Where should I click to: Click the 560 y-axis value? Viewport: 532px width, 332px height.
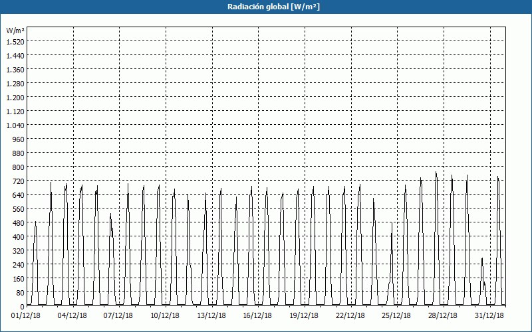(x=19, y=209)
